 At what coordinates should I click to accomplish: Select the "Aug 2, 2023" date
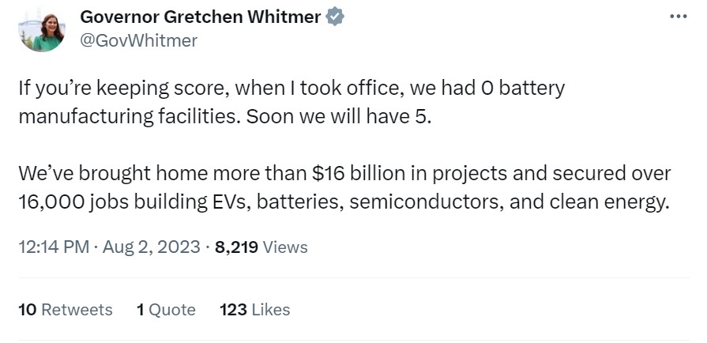pyautogui.click(x=151, y=247)
